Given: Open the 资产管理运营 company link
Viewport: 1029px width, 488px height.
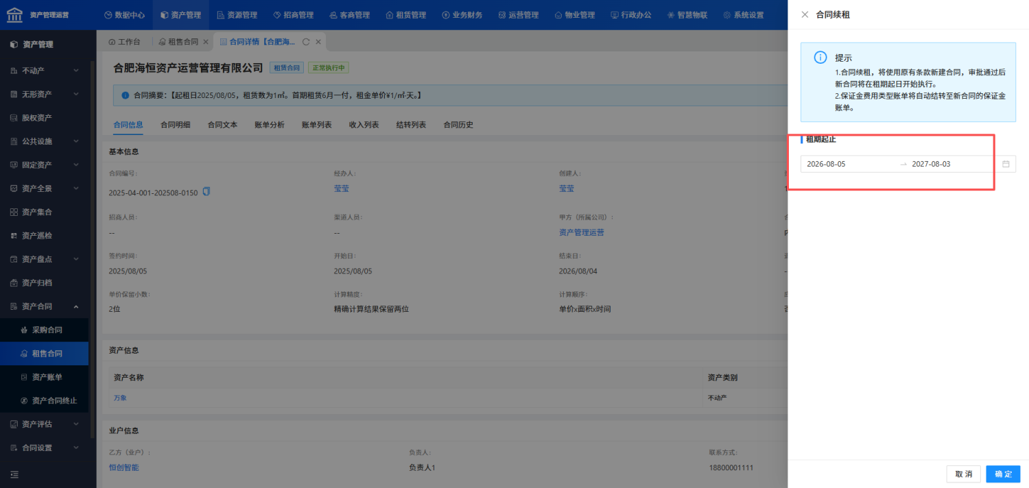Looking at the screenshot, I should [582, 232].
